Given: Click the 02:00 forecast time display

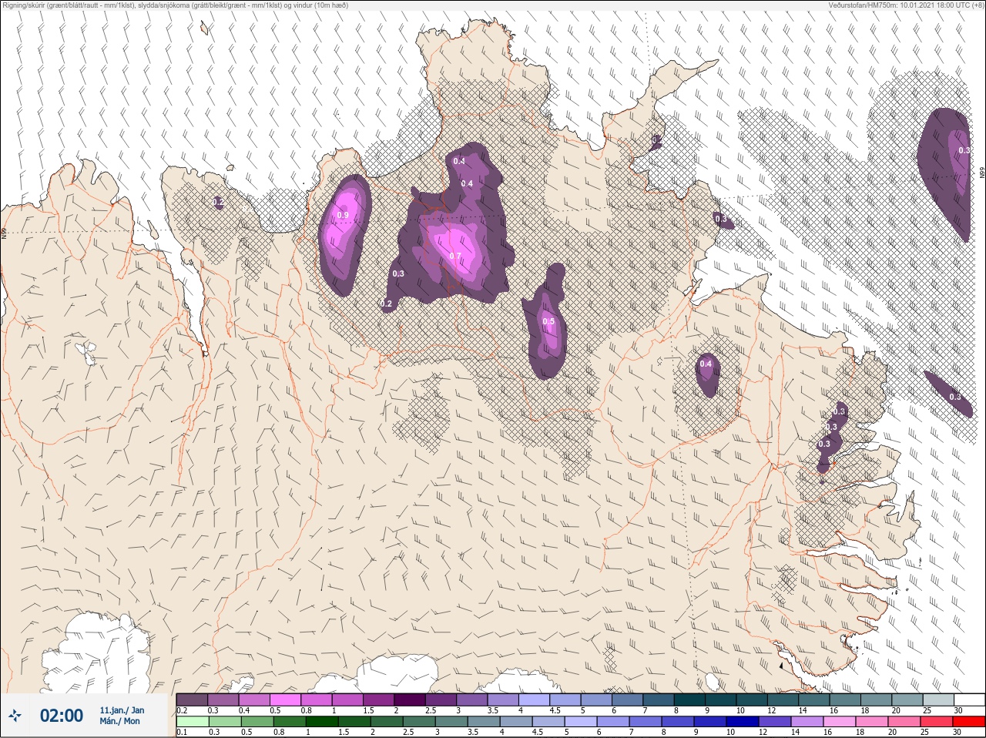Looking at the screenshot, I should 62,716.
